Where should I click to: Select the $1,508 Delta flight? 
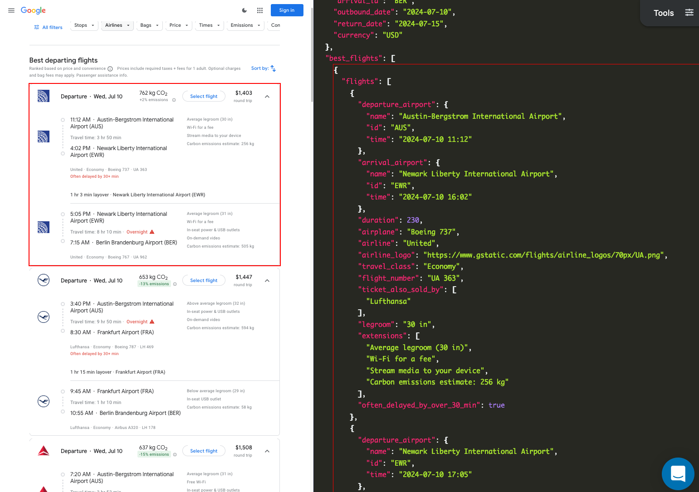pos(204,451)
